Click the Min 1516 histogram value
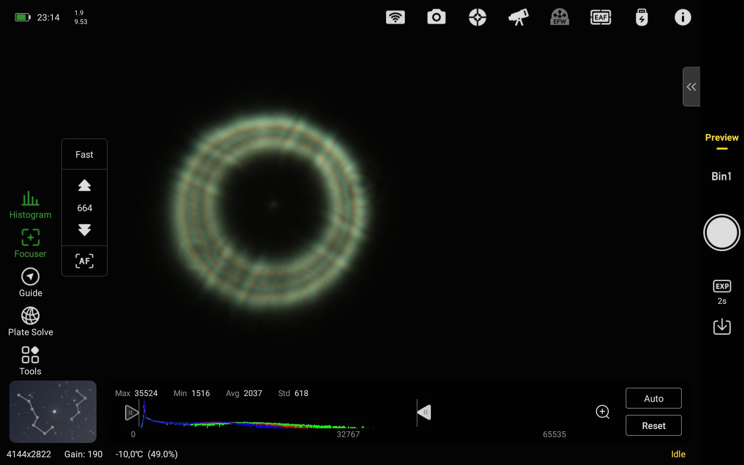744x465 pixels. pyautogui.click(x=192, y=393)
